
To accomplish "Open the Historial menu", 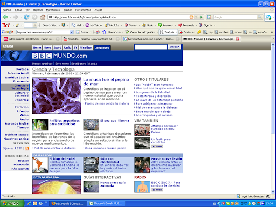I will tap(38, 10).
